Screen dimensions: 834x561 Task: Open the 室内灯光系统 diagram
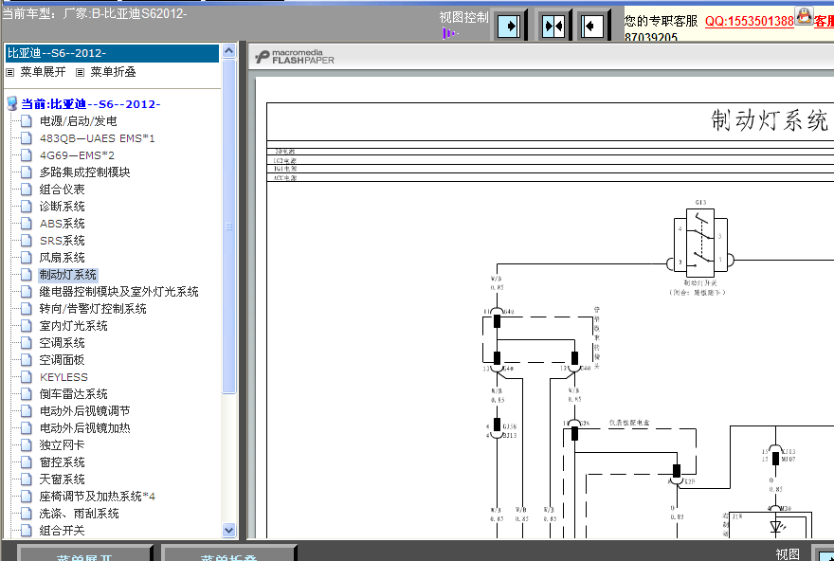(x=73, y=325)
